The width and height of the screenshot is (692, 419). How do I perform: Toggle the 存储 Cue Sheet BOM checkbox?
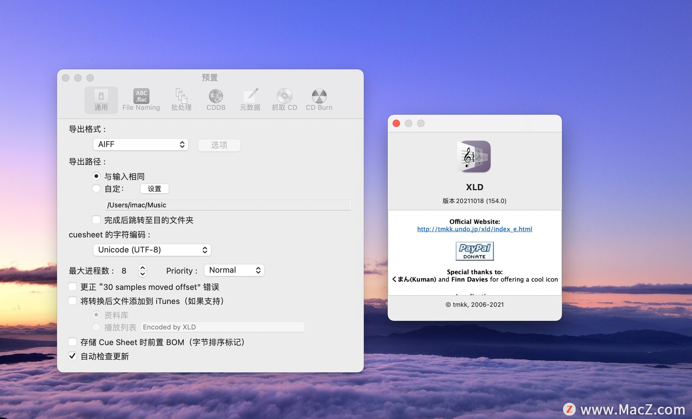(x=72, y=342)
